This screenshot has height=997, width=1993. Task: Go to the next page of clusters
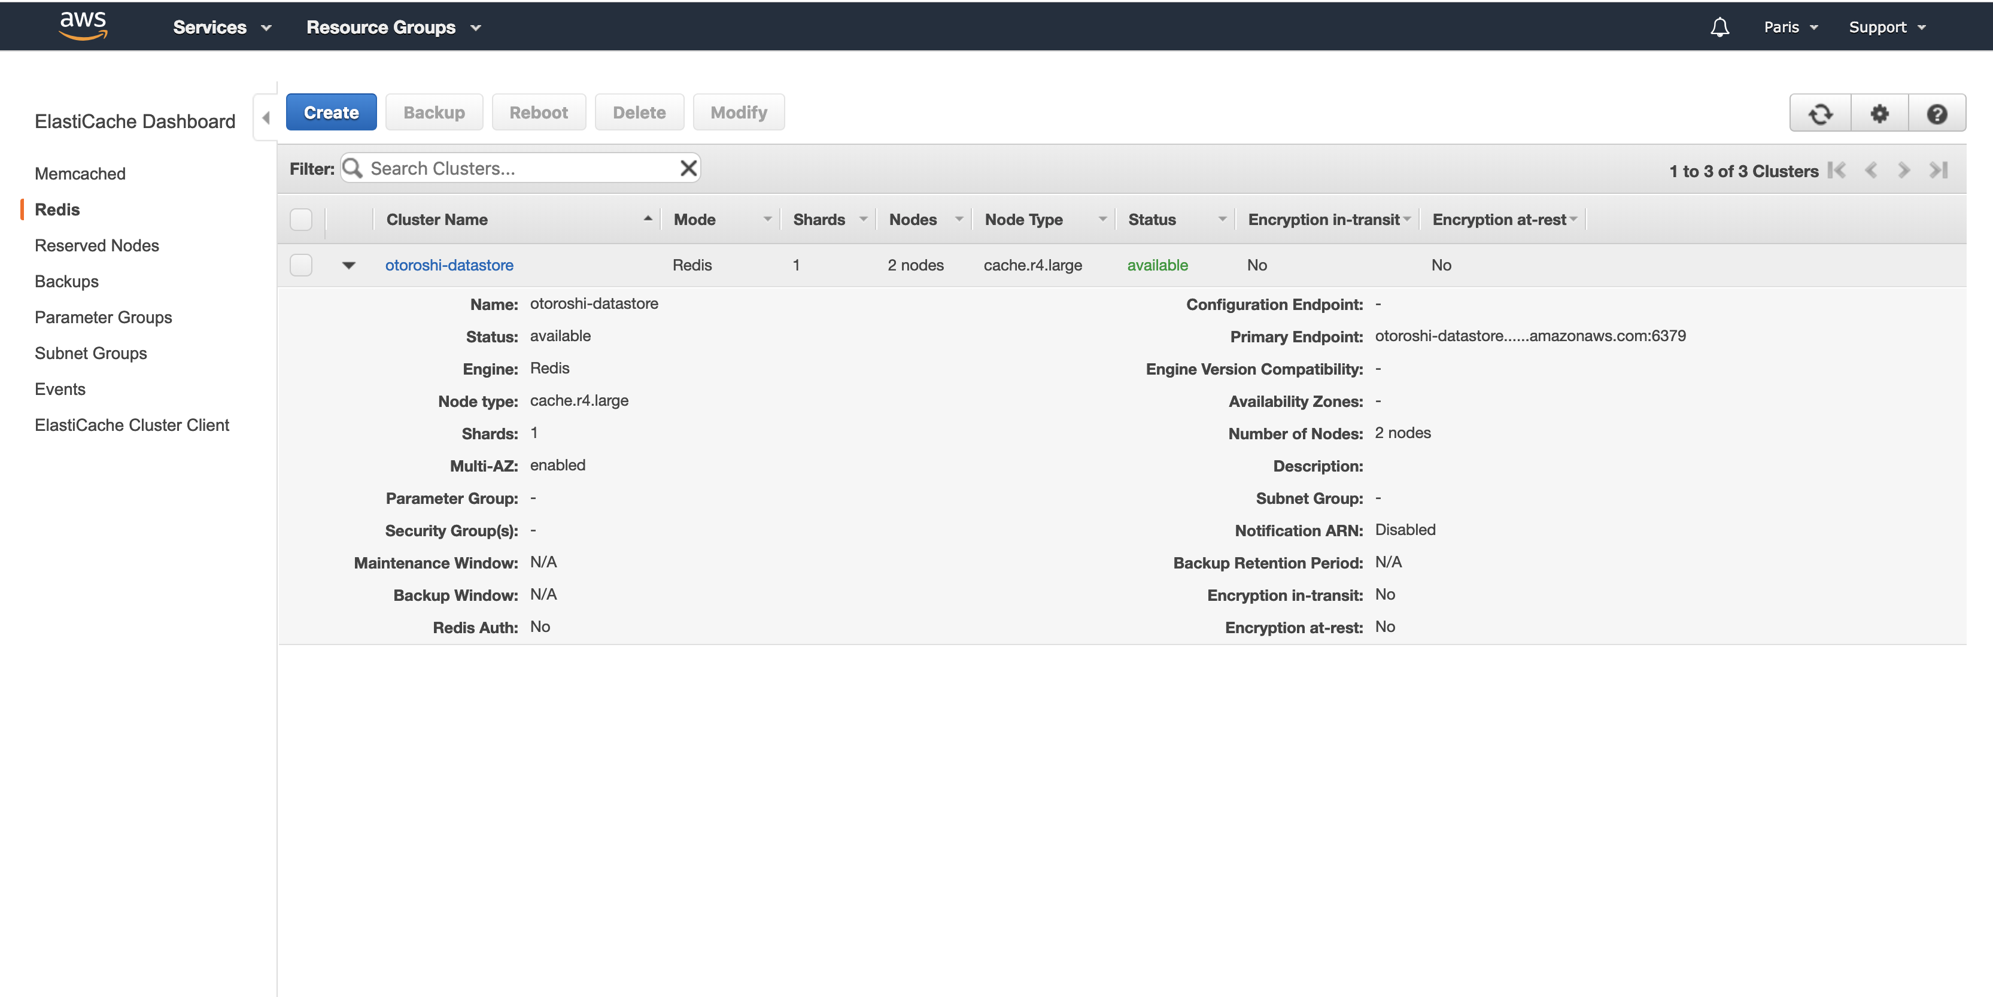tap(1904, 170)
